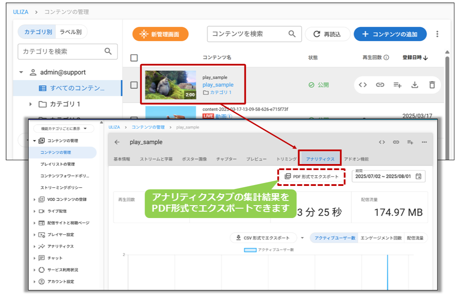
Task: Collapse コンテンツの管理 sidebar section
Action: click(34, 141)
